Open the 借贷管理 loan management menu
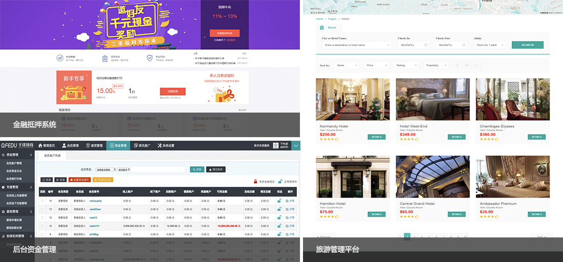The height and width of the screenshot is (262, 563). point(94,145)
